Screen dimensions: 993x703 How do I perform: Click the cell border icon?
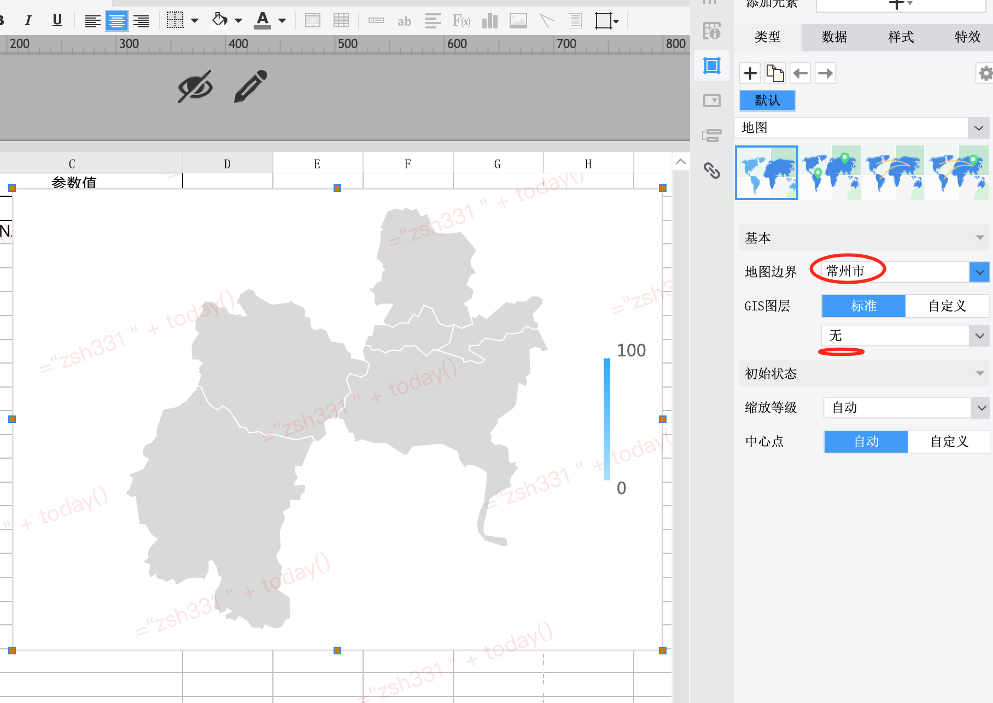point(175,21)
